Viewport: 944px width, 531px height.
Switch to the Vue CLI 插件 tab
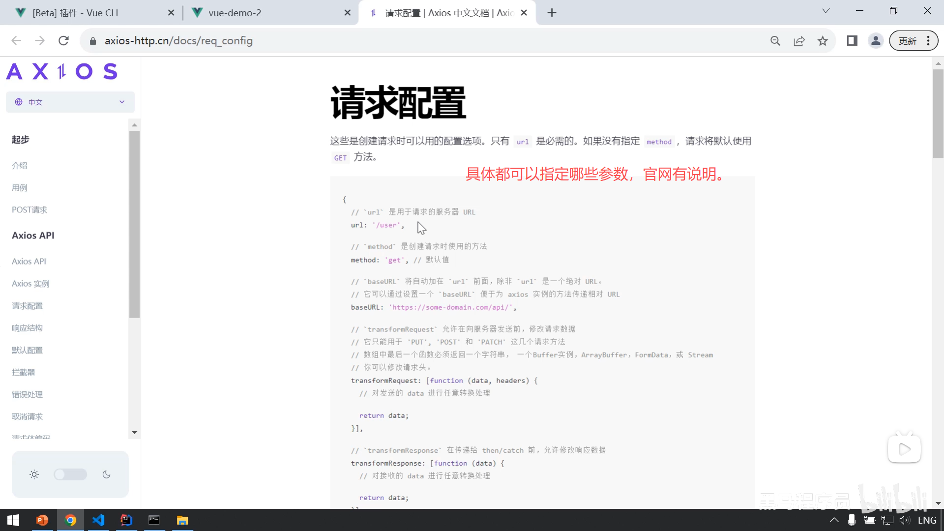pyautogui.click(x=75, y=13)
